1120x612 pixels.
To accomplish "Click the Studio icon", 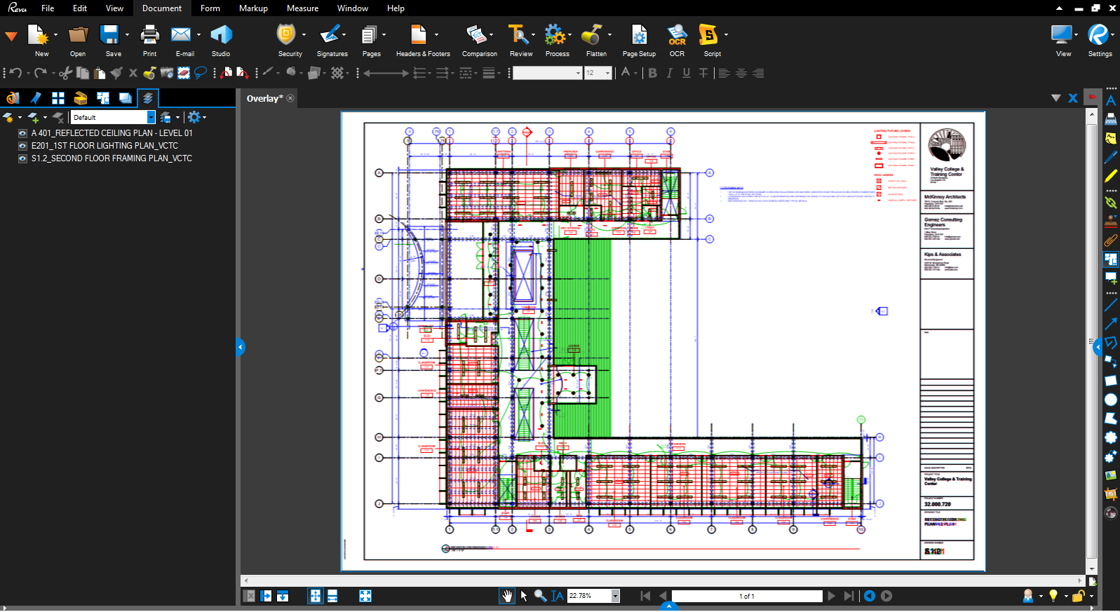I will [x=221, y=36].
